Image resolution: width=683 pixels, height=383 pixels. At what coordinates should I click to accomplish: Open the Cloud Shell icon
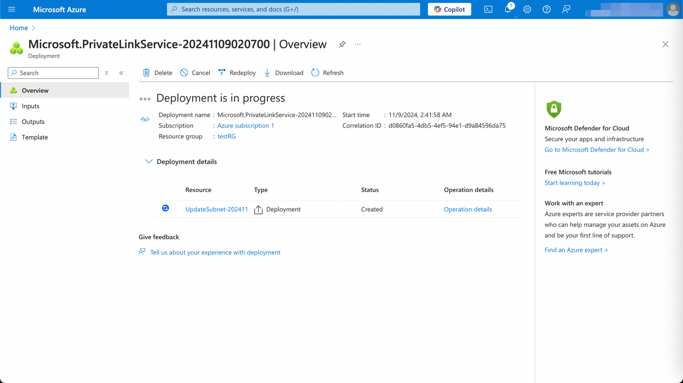pos(488,9)
